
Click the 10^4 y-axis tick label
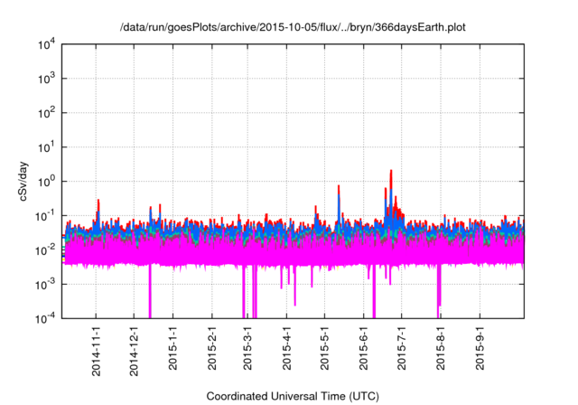(47, 44)
